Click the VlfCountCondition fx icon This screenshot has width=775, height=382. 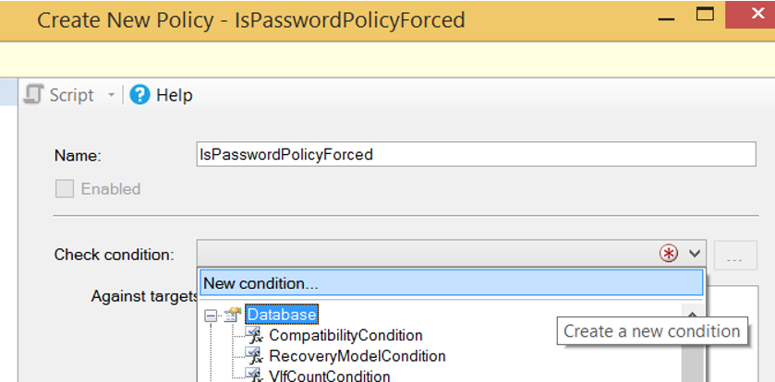pos(255,376)
